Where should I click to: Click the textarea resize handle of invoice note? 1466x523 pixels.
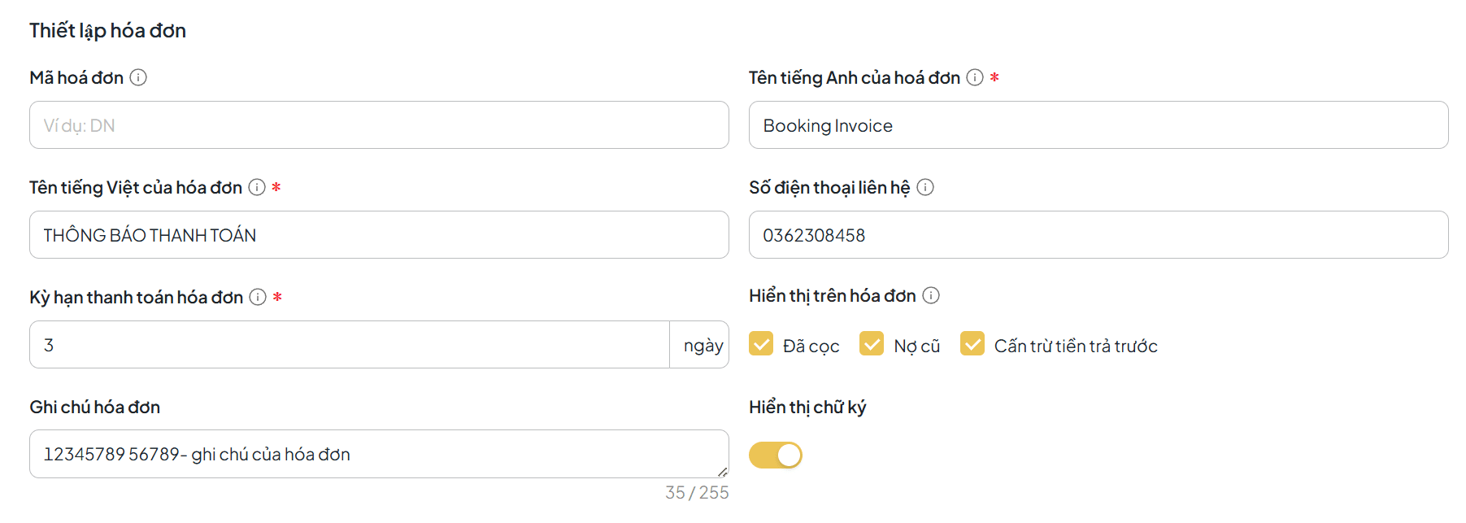click(x=722, y=472)
